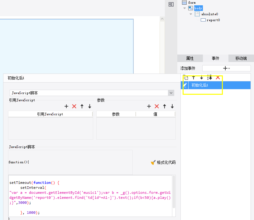Delete parameter using red X icon
Screen dimensions: 254x220
[x=157, y=106]
